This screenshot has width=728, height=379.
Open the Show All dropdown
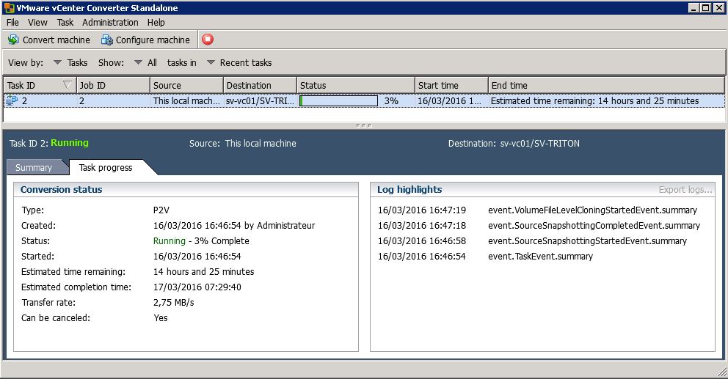145,62
